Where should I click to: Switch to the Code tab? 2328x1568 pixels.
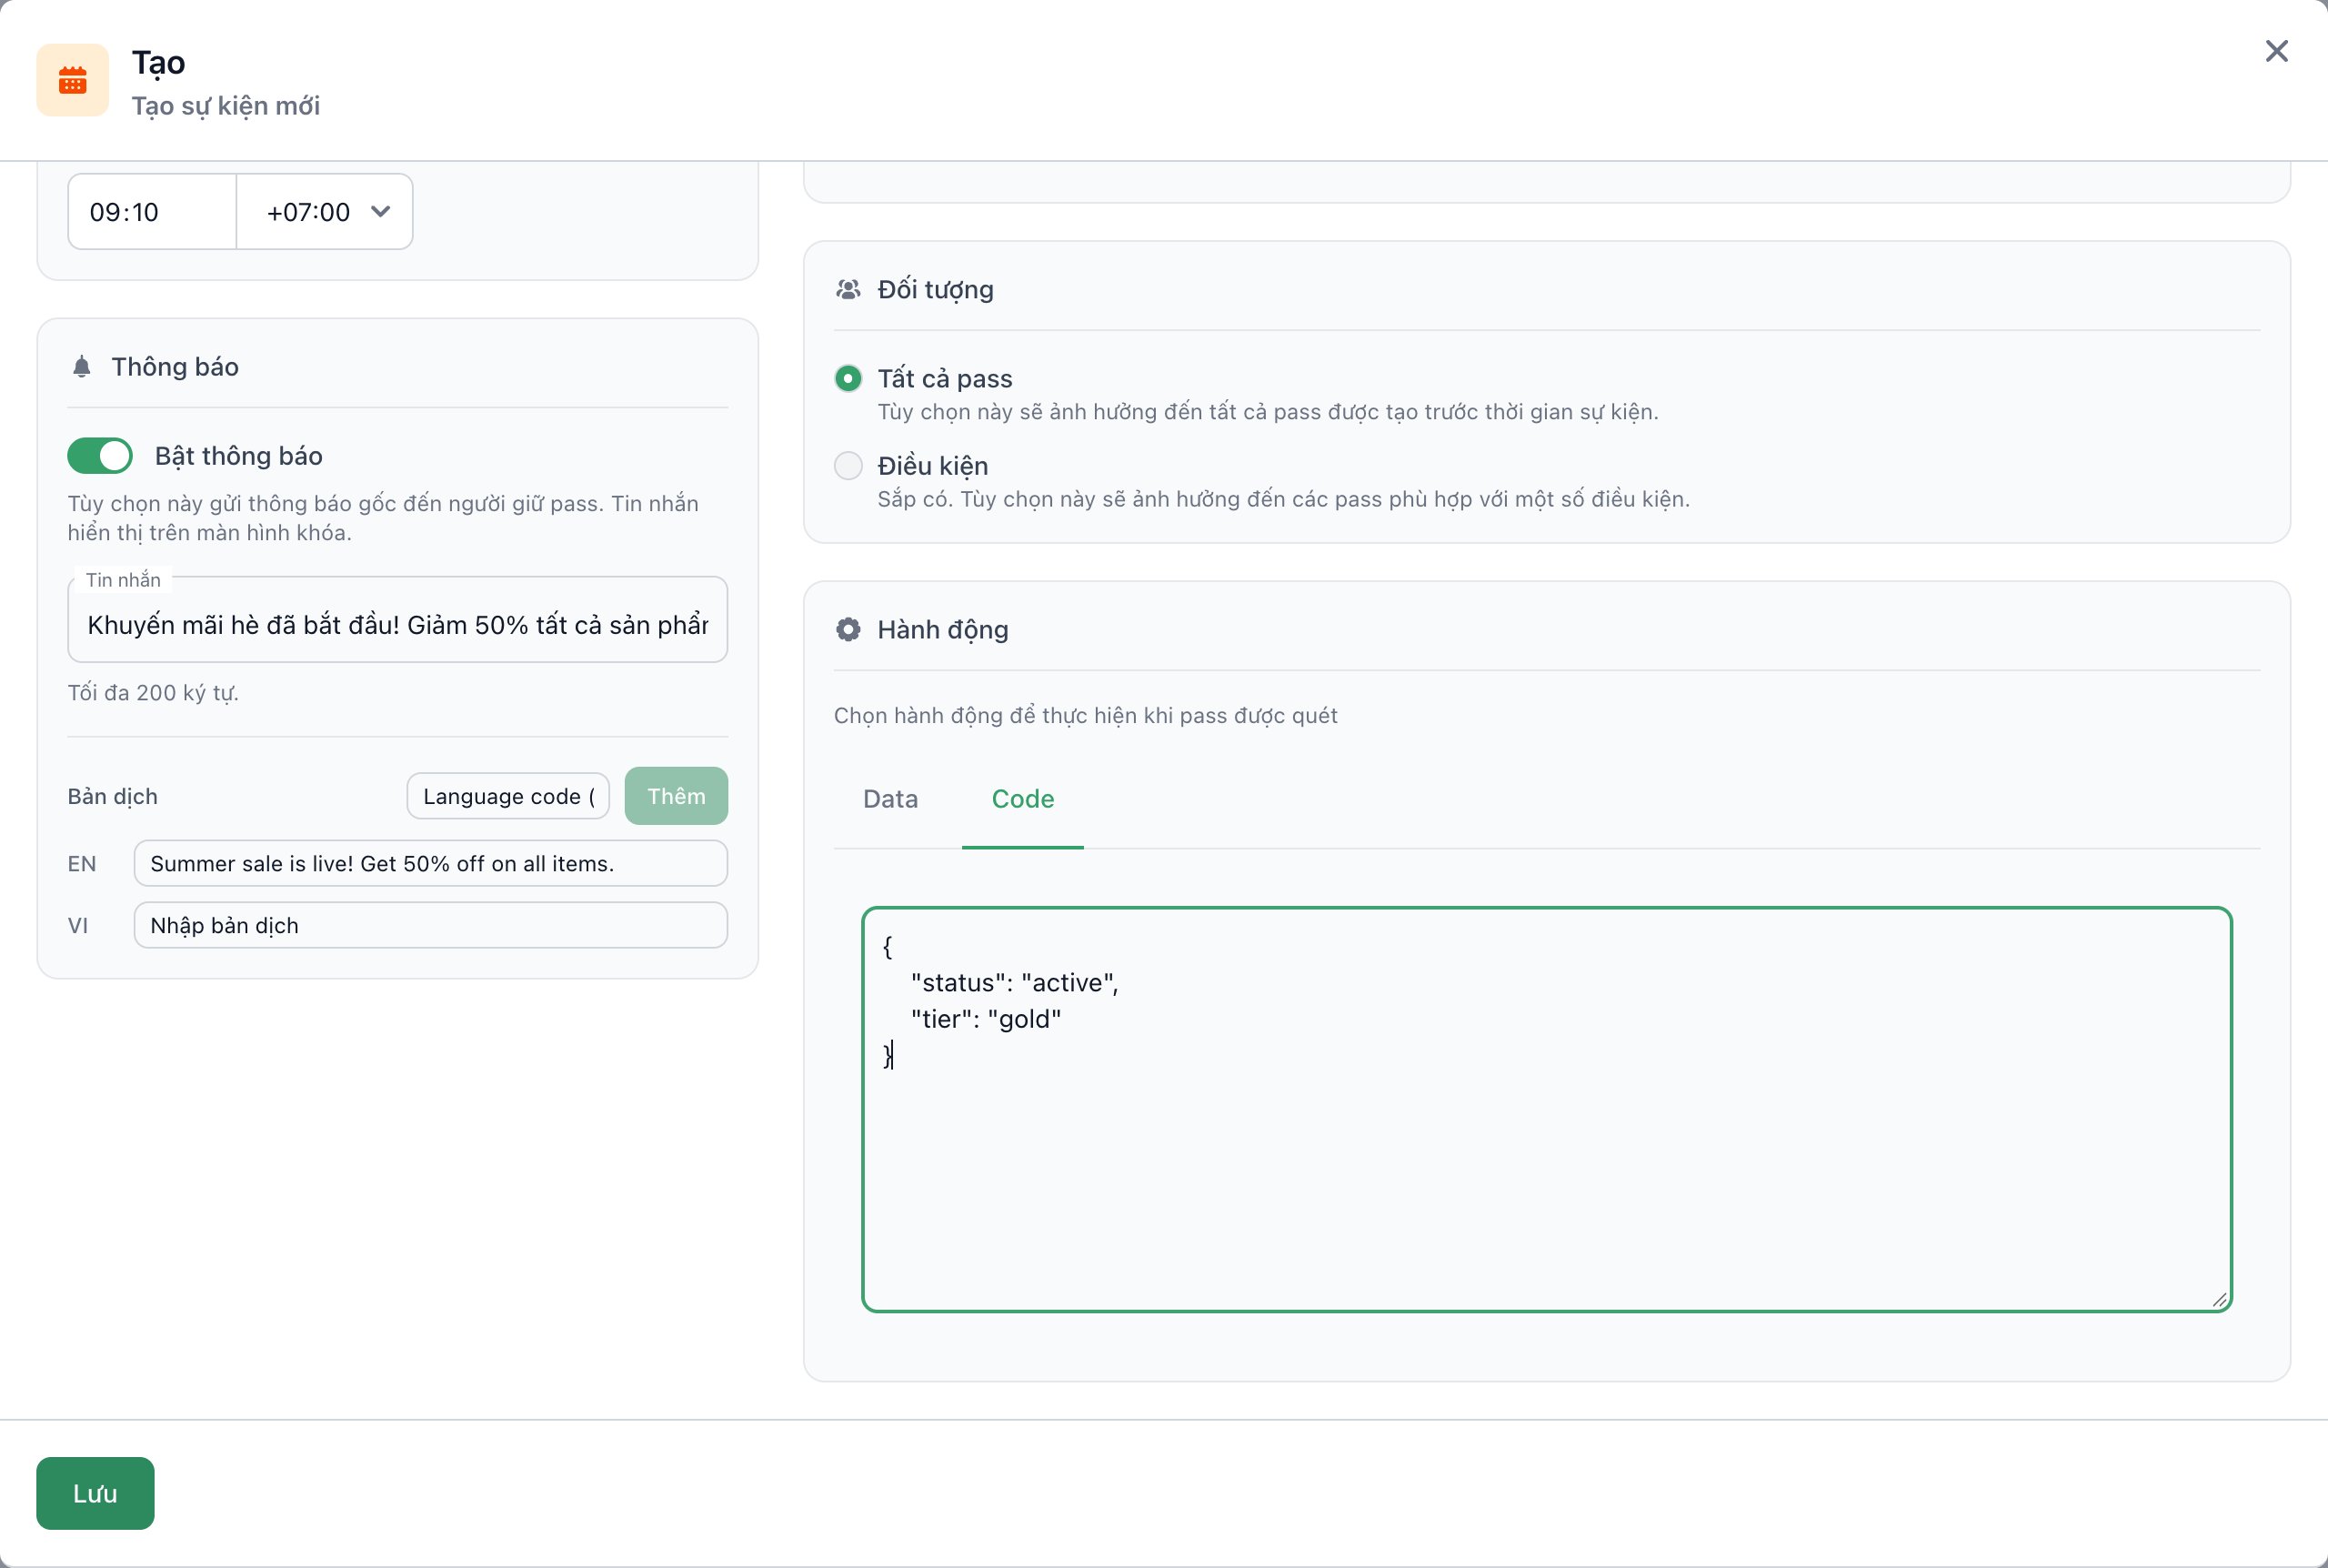click(1022, 799)
